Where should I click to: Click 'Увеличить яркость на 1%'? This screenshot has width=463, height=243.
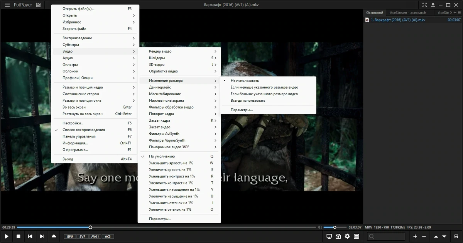pos(179,169)
